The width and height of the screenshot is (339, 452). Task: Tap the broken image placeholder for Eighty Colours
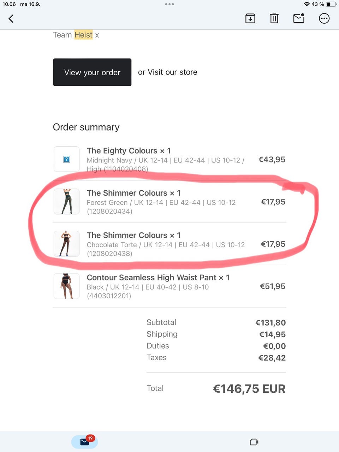point(66,159)
